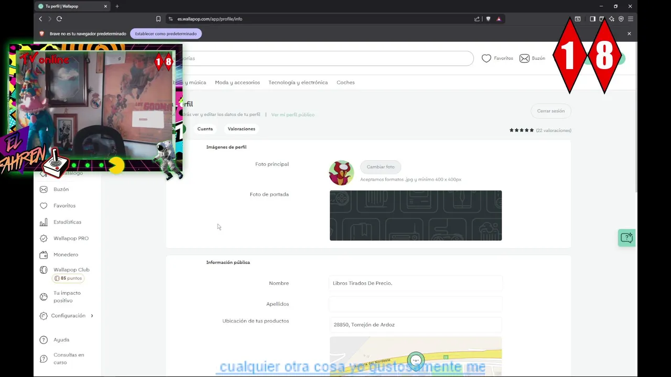Screen dimensions: 671x377
Task: Click the Información pública heading
Action: pos(228,262)
